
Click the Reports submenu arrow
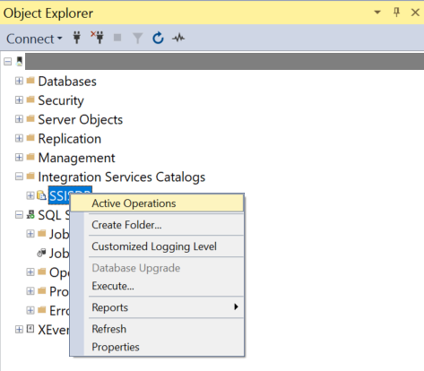click(x=236, y=306)
